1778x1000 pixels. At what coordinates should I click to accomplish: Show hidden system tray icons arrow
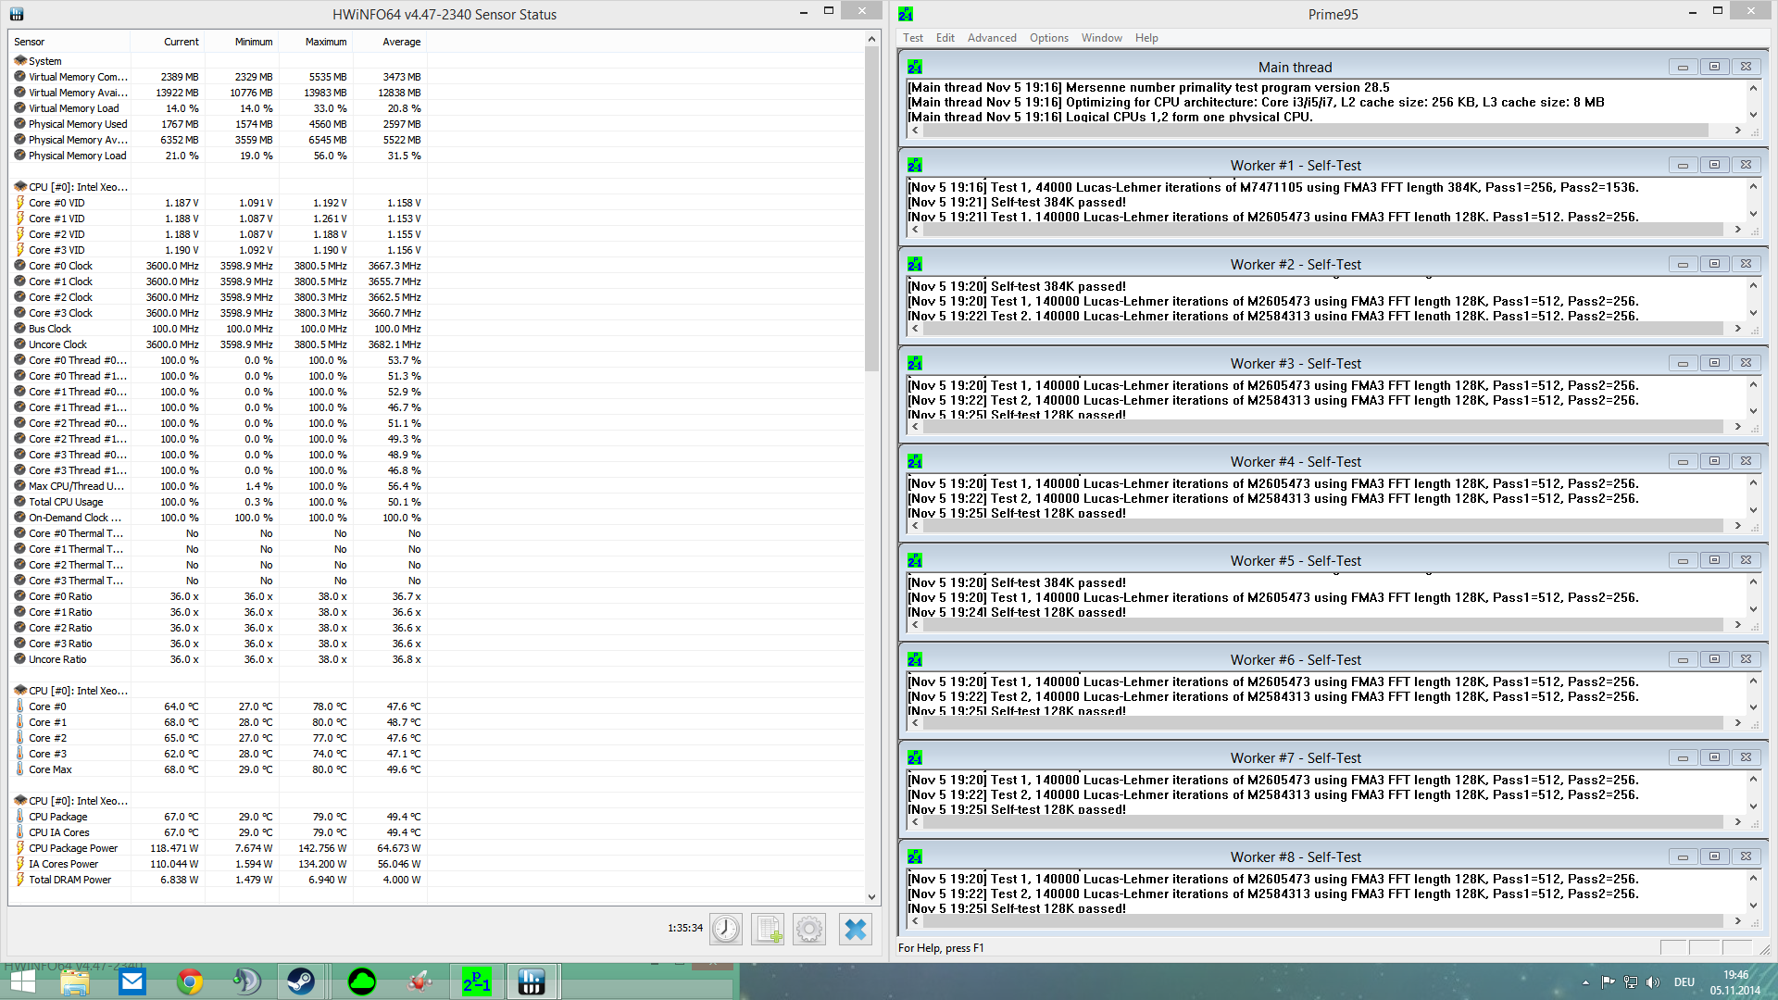pyautogui.click(x=1585, y=982)
